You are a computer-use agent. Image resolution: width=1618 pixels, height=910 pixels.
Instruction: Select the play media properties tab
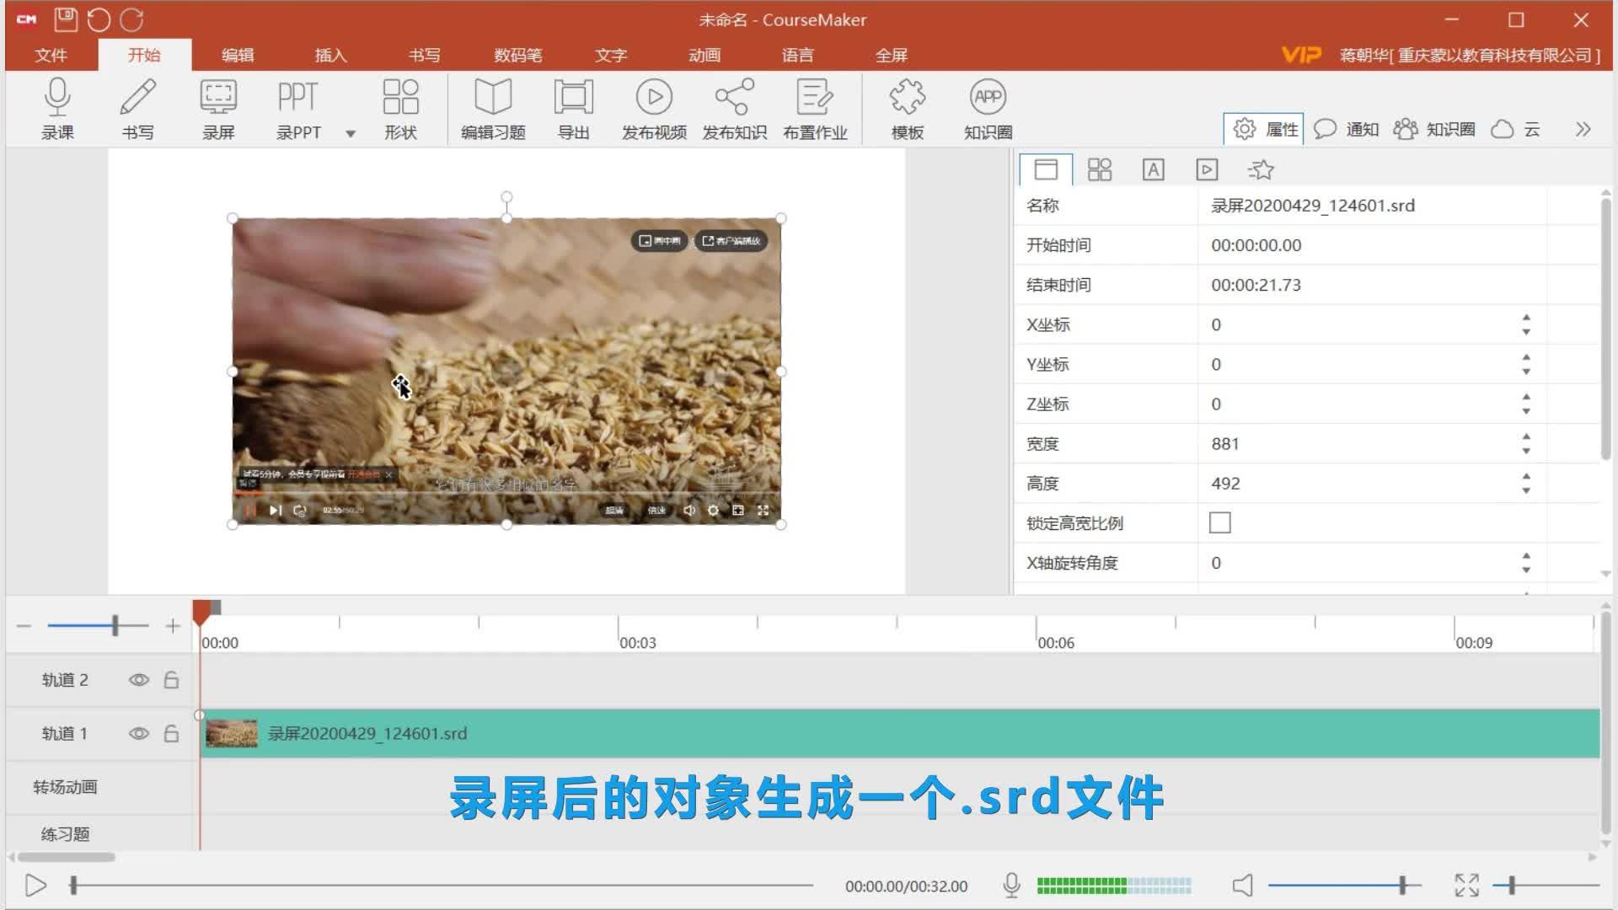(x=1207, y=169)
